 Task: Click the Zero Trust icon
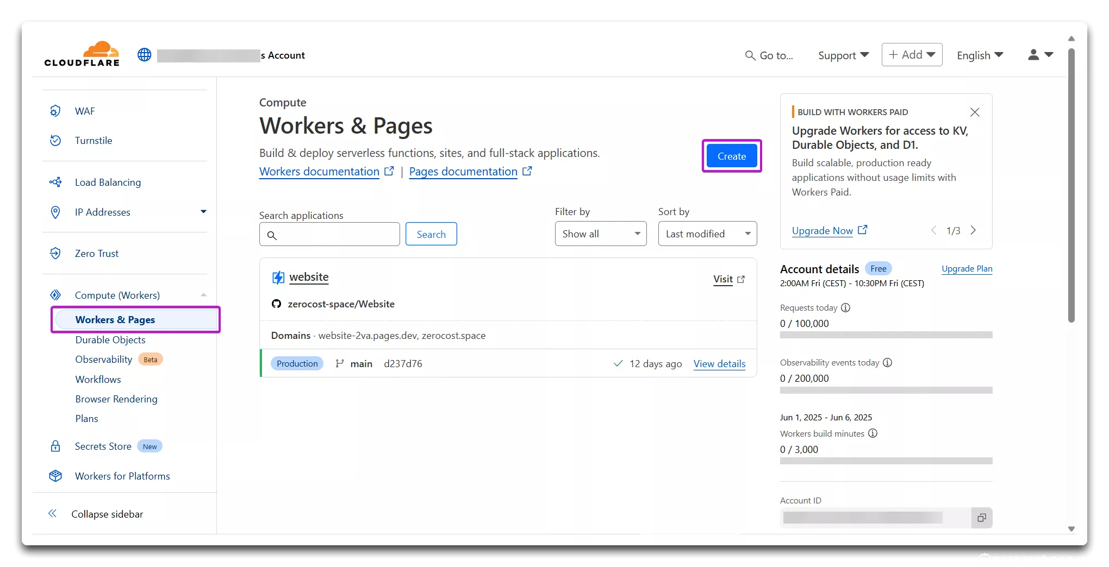tap(55, 253)
